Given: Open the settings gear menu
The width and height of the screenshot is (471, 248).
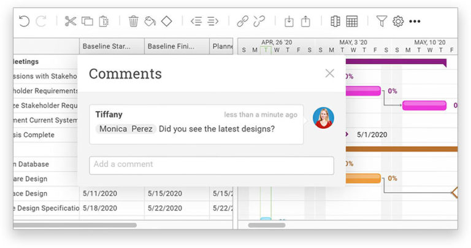Looking at the screenshot, I should point(398,21).
